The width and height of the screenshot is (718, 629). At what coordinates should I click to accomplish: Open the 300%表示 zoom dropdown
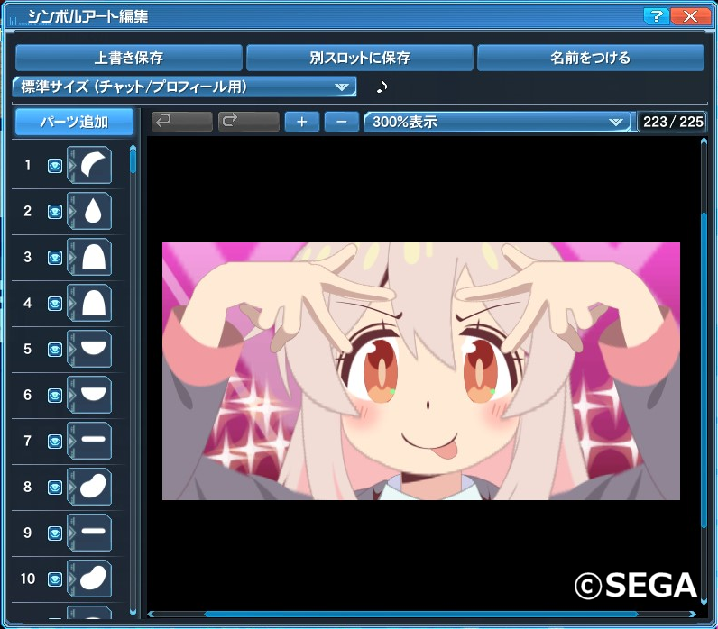497,122
